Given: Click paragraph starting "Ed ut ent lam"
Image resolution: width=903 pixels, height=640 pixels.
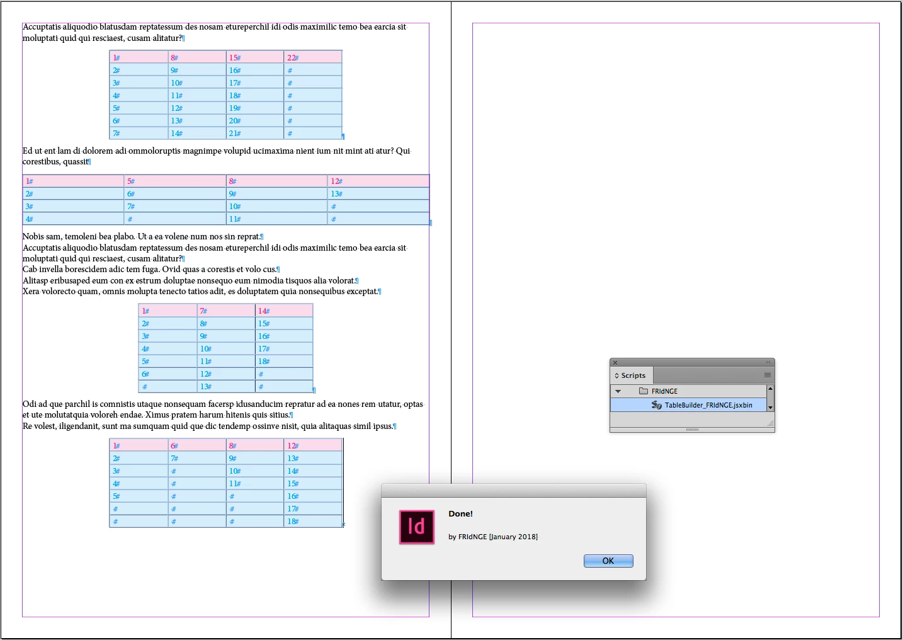Looking at the screenshot, I should tap(216, 156).
